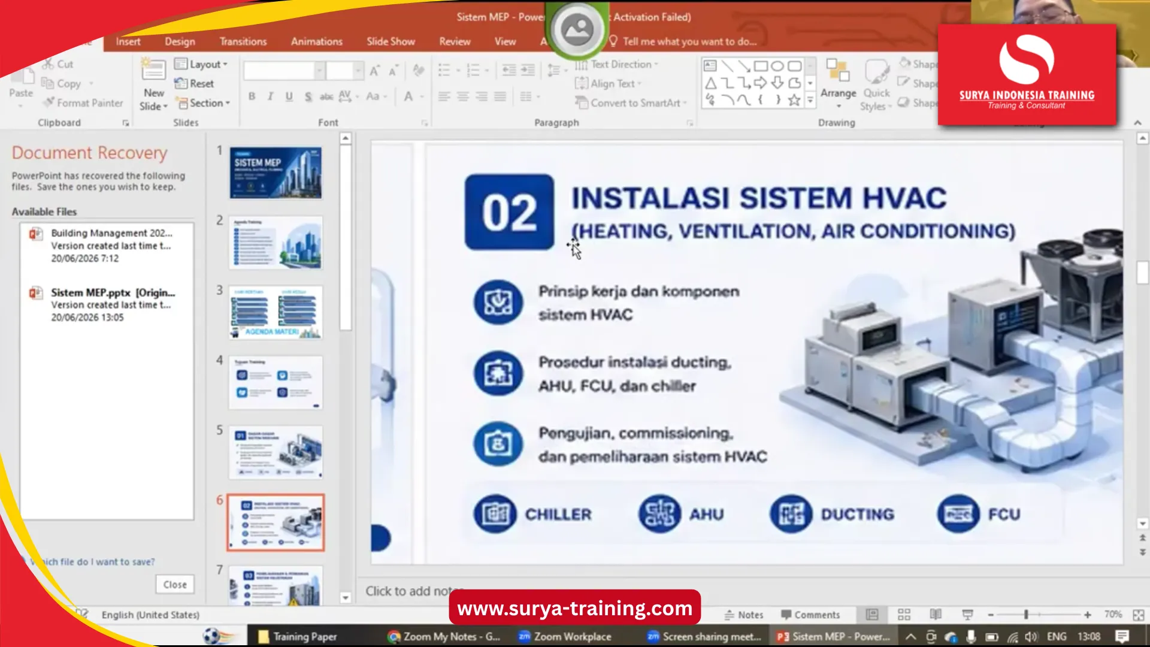1150x647 pixels.
Task: Select the Text Box shape icon
Action: click(710, 66)
